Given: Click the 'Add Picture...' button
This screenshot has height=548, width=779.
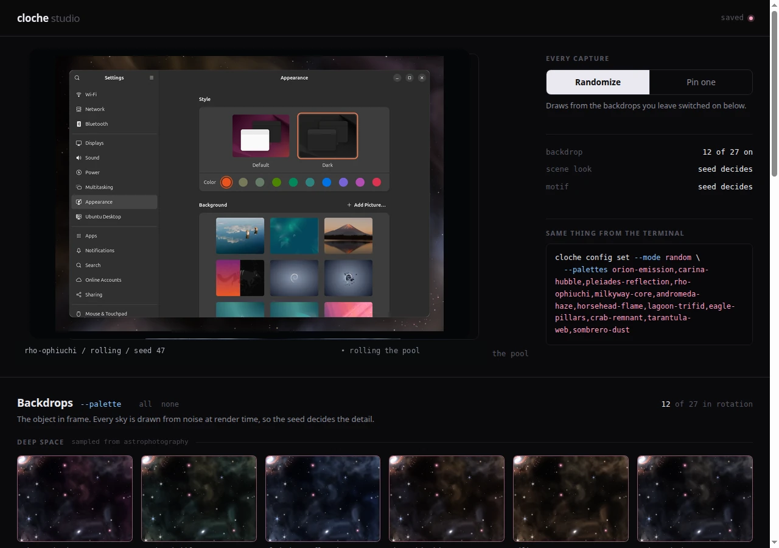Looking at the screenshot, I should point(366,205).
